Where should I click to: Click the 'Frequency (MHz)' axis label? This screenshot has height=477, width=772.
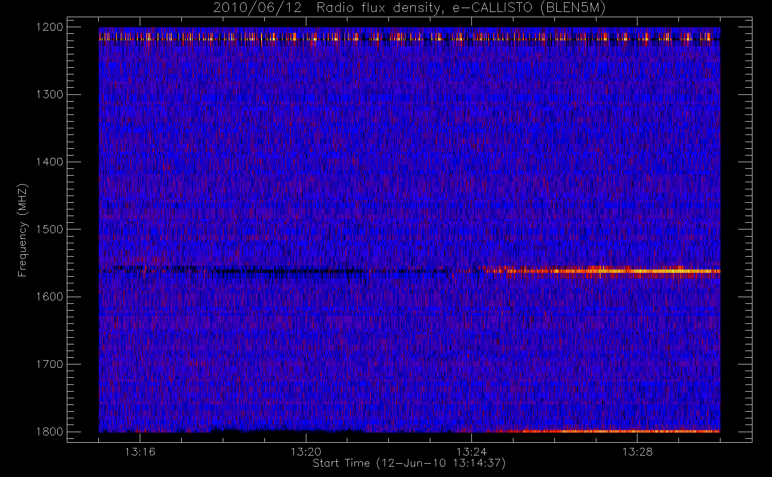22,230
